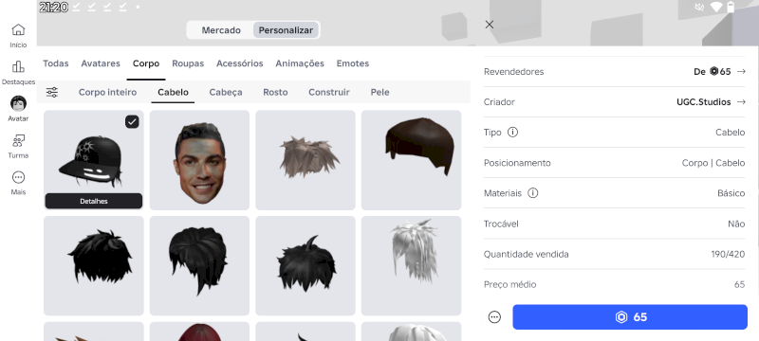Screen dimensions: 759x341
Task: Click the Cabelo type value
Action: (730, 132)
